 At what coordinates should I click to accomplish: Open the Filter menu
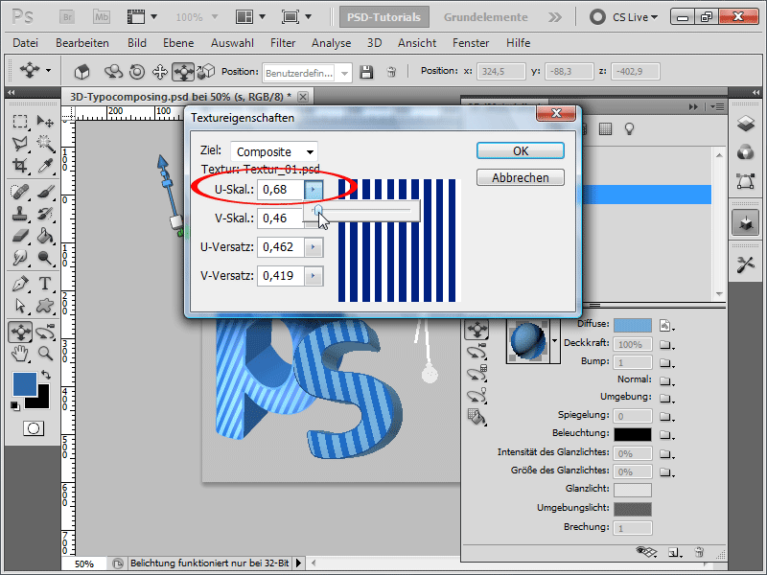click(283, 43)
